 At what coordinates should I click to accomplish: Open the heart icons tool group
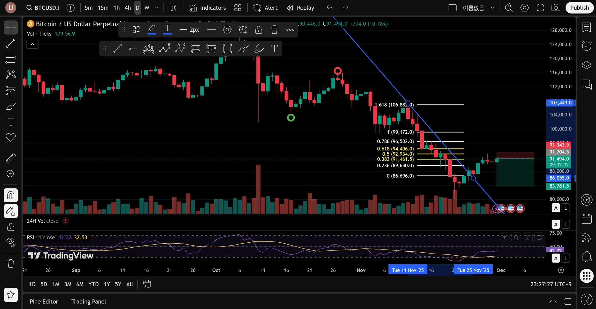pyautogui.click(x=11, y=137)
